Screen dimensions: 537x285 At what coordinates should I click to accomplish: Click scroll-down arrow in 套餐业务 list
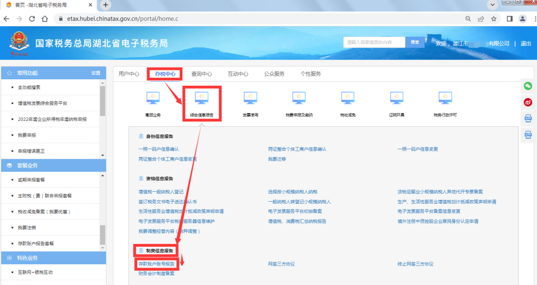(102, 248)
